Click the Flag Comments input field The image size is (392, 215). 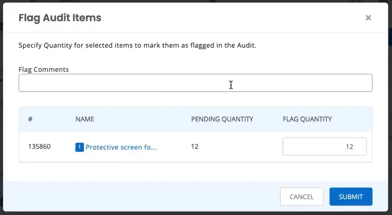195,83
